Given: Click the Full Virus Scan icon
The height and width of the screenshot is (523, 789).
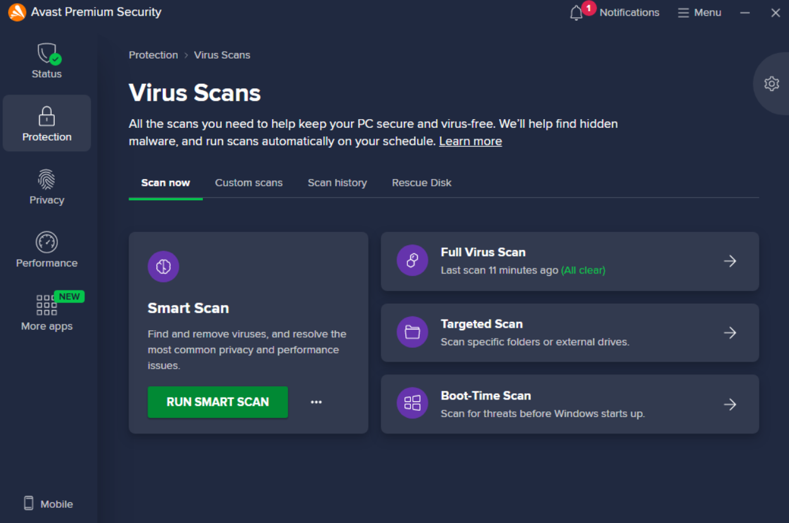Looking at the screenshot, I should (412, 260).
